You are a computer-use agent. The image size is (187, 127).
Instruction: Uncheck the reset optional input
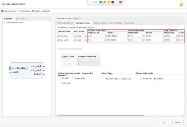(62, 78)
